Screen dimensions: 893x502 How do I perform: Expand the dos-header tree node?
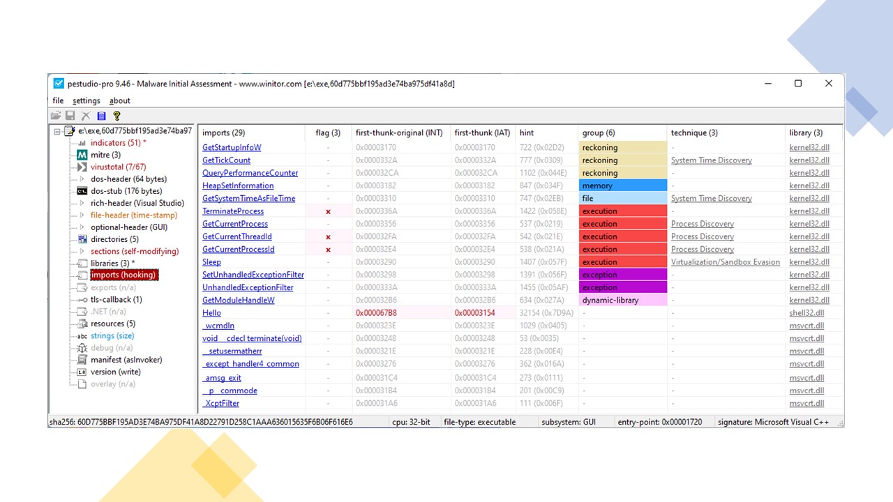(x=82, y=179)
